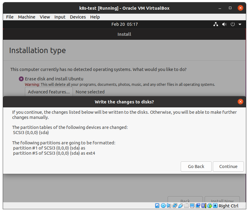Expand the system menu dropdown arrow
The image size is (249, 212).
pyautogui.click(x=240, y=25)
